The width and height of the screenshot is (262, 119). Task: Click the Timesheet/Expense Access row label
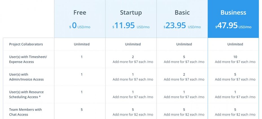(28, 59)
